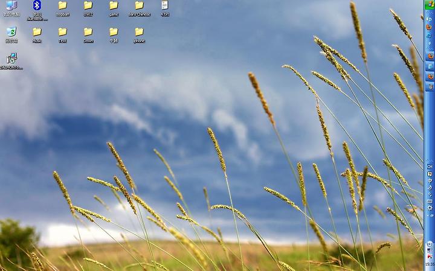Screen dimensions: 435x271
Task: Toggle IME punctuation mode icon
Action: click(x=430, y=194)
